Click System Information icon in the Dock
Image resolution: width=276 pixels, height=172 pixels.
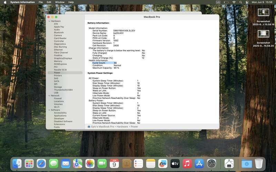[229, 164]
